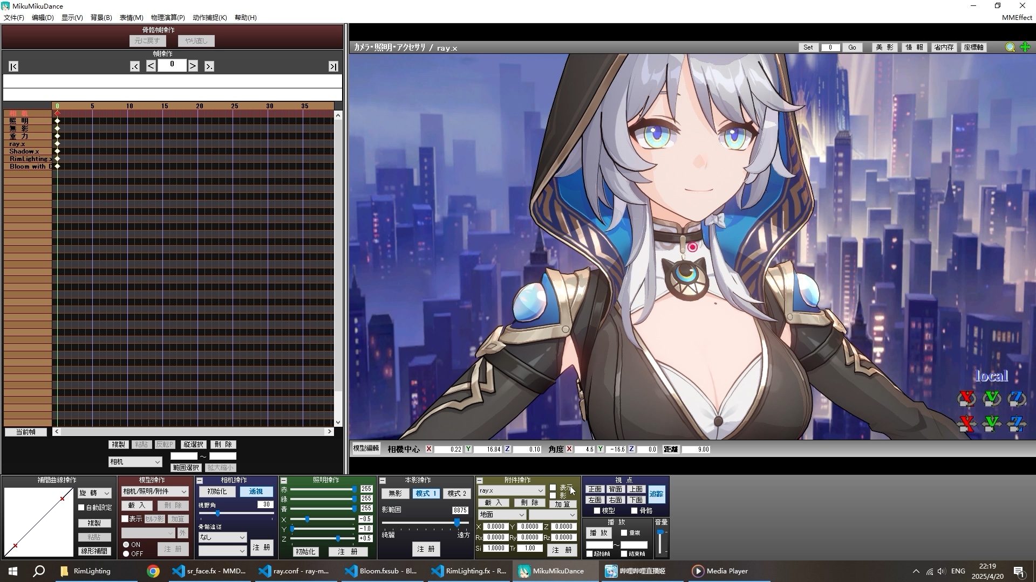Adjust the 影範囲 shadow range slider
Viewport: 1036px width, 582px height.
point(457,523)
